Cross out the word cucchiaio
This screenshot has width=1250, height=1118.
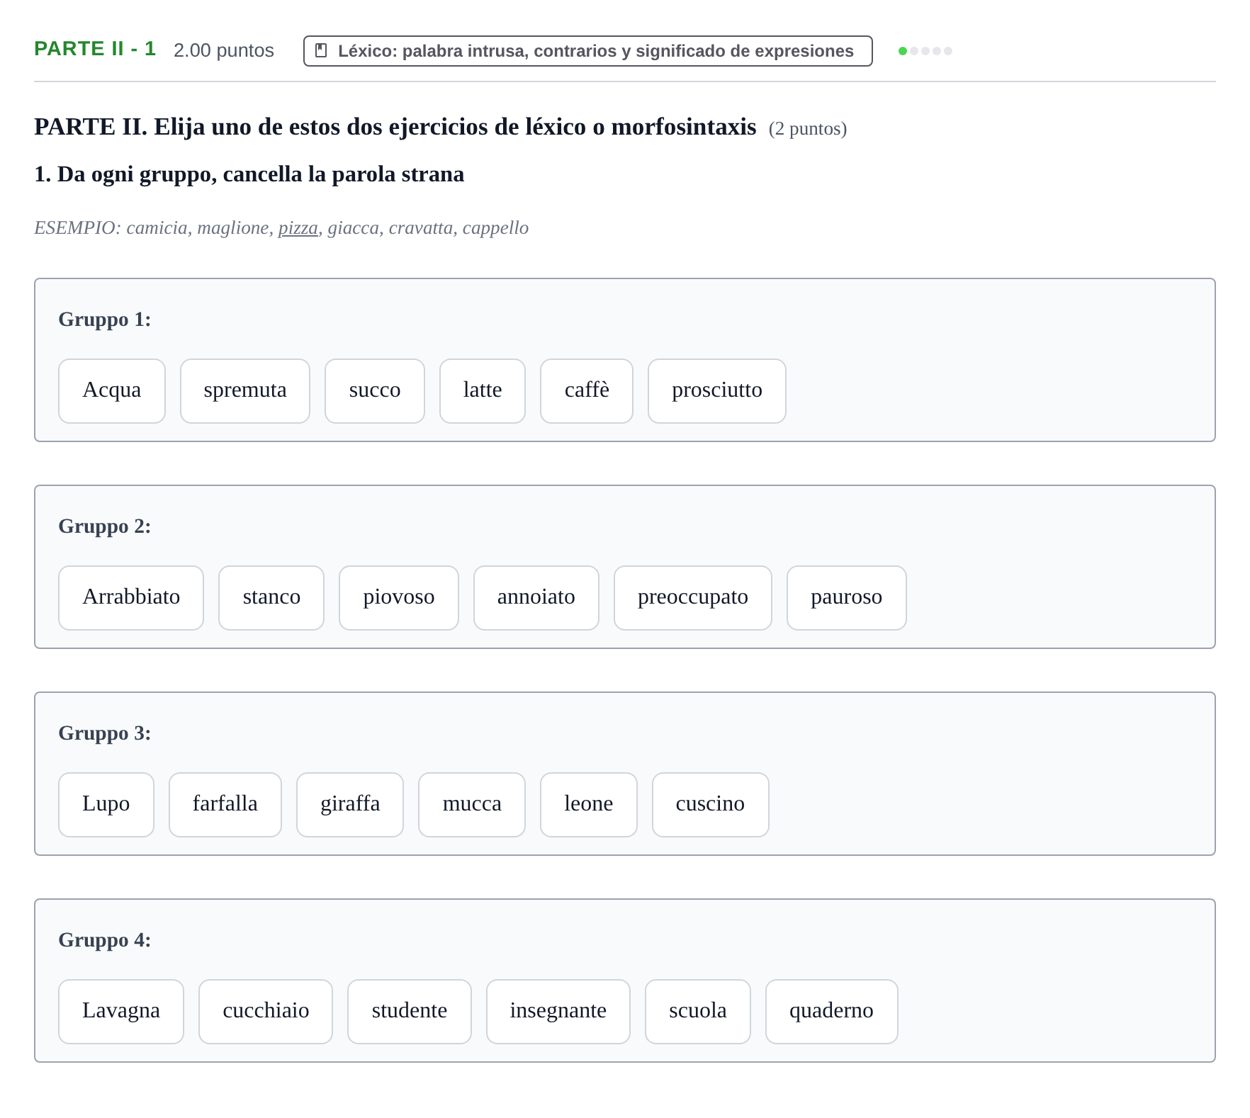click(x=266, y=1012)
